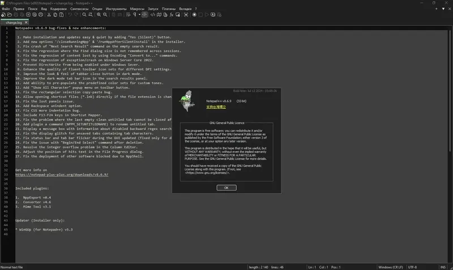Viewport: 453px width, 270px height.
Task: Click line "Included plugins:" in editor
Action: pos(32,188)
